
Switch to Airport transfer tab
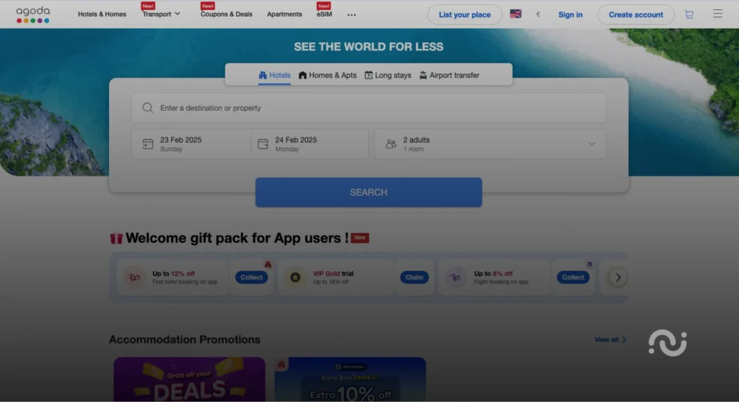(x=449, y=76)
